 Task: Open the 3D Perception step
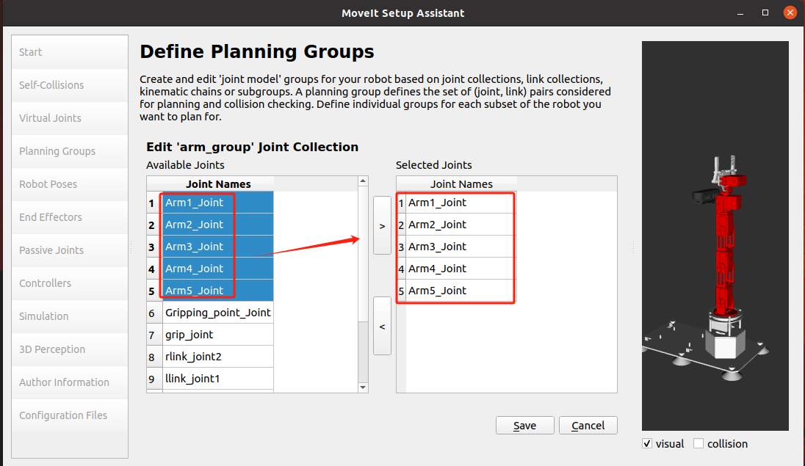(x=70, y=349)
